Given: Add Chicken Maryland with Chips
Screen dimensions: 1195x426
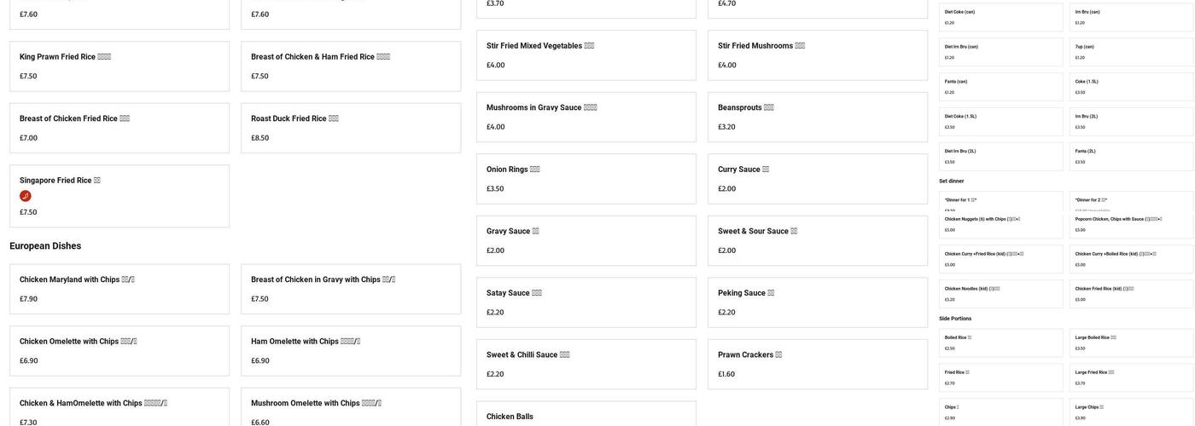Looking at the screenshot, I should click(119, 289).
